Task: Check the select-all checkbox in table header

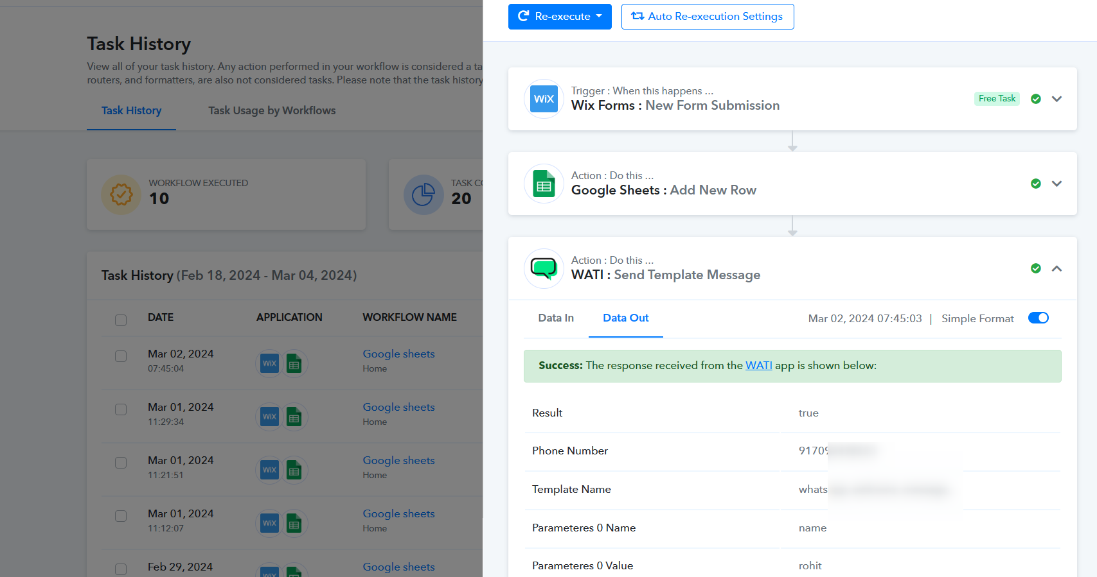Action: coord(121,320)
